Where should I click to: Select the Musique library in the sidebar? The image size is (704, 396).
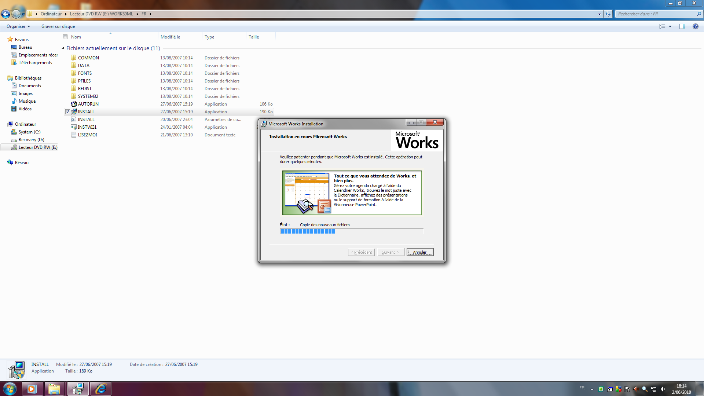(27, 101)
